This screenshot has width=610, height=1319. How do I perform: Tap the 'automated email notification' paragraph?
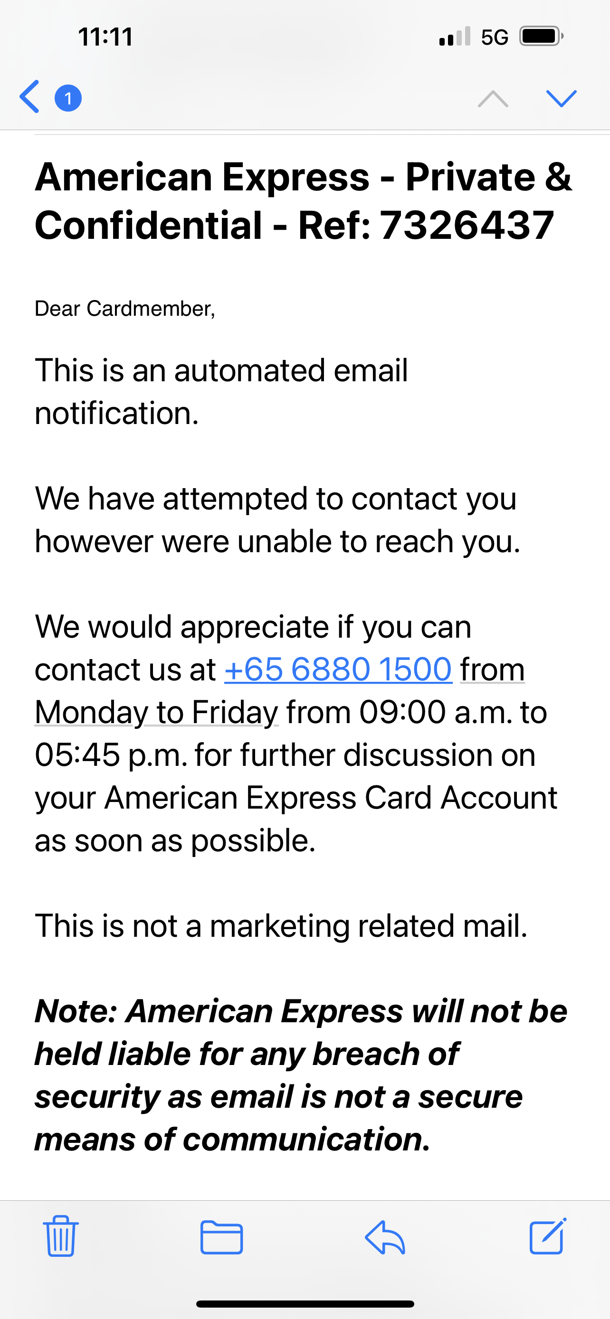point(221,391)
